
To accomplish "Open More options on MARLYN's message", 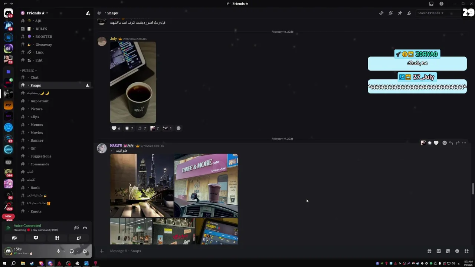I will (464, 143).
